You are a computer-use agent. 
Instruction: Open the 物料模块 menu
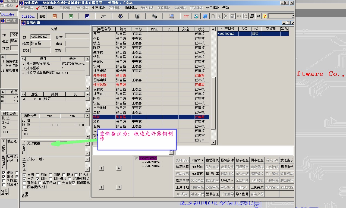tap(131, 8)
